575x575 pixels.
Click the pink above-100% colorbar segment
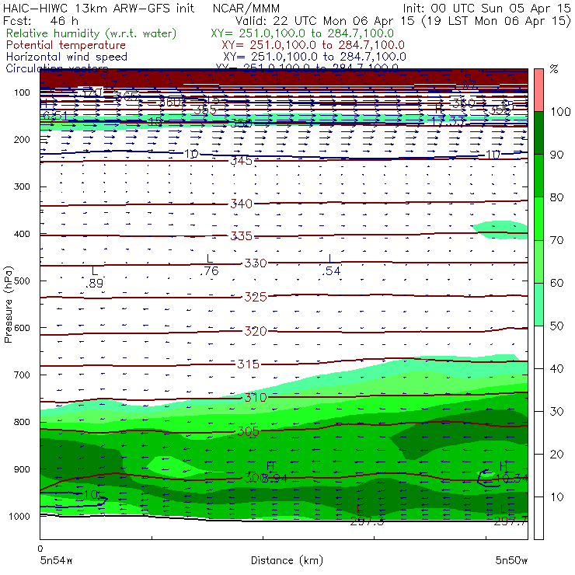coord(538,90)
